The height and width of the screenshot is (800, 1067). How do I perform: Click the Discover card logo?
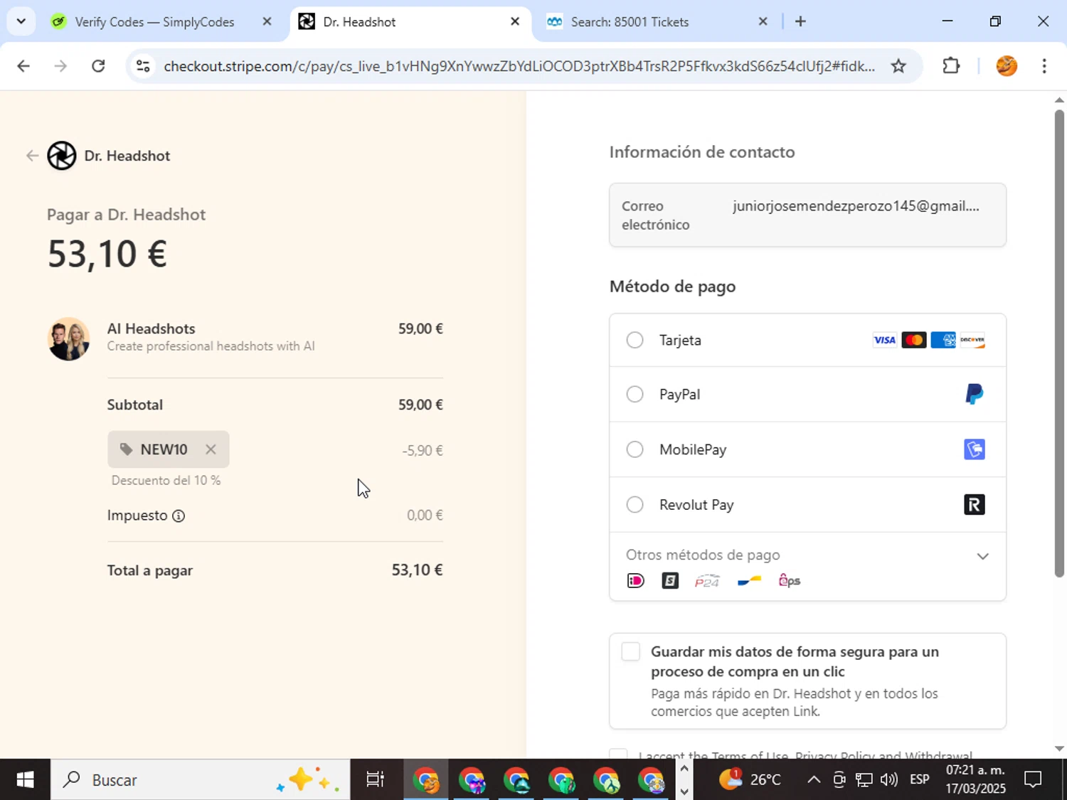pos(972,340)
